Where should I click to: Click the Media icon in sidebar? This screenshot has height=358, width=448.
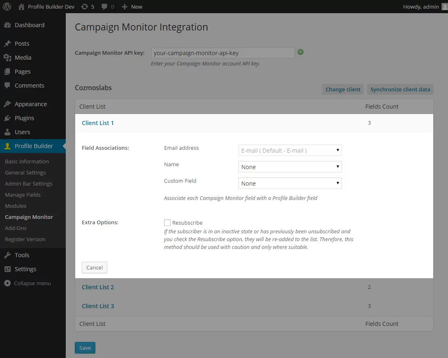7,58
